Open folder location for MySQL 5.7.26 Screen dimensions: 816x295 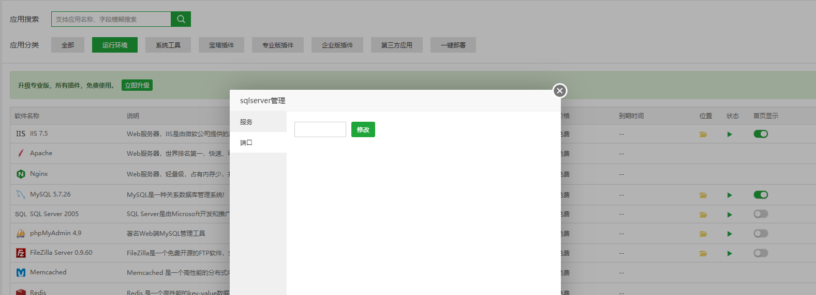[x=703, y=195]
